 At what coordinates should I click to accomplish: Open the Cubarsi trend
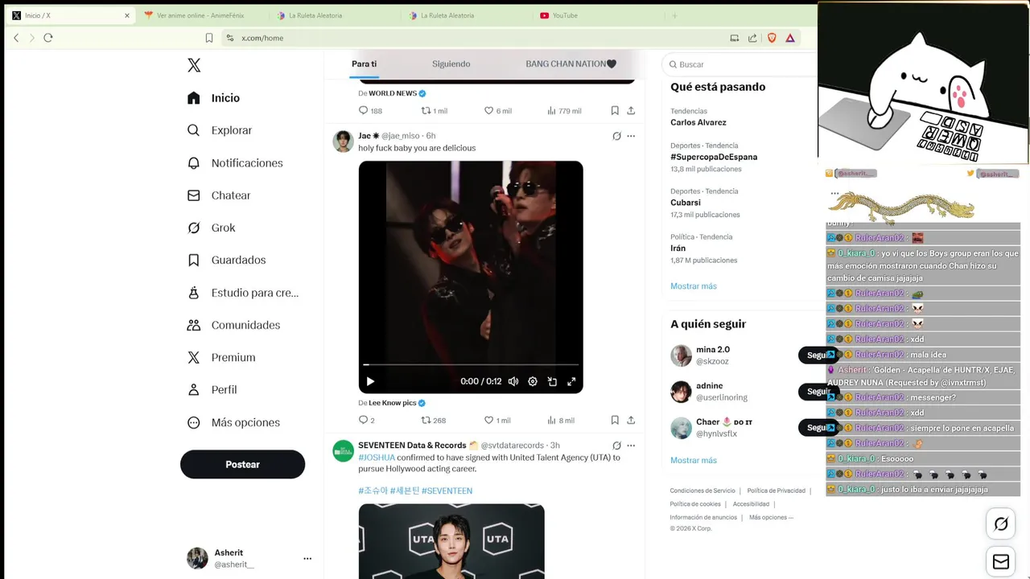tap(686, 203)
